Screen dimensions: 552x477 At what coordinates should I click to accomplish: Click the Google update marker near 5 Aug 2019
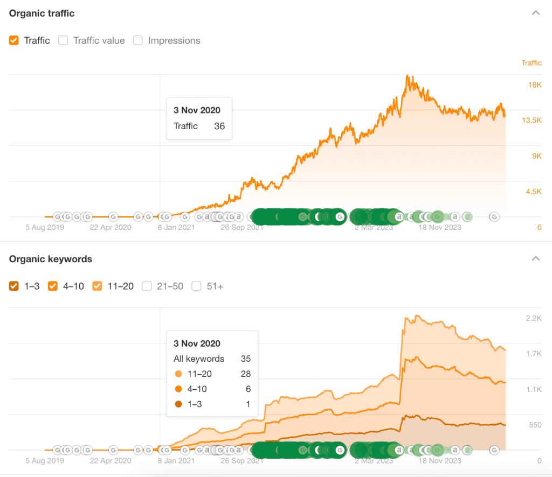click(x=58, y=216)
